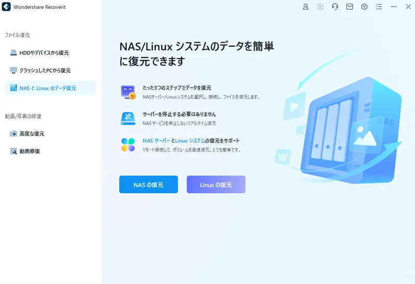The width and height of the screenshot is (415, 284).
Task: Open the user account icon
Action: click(306, 7)
